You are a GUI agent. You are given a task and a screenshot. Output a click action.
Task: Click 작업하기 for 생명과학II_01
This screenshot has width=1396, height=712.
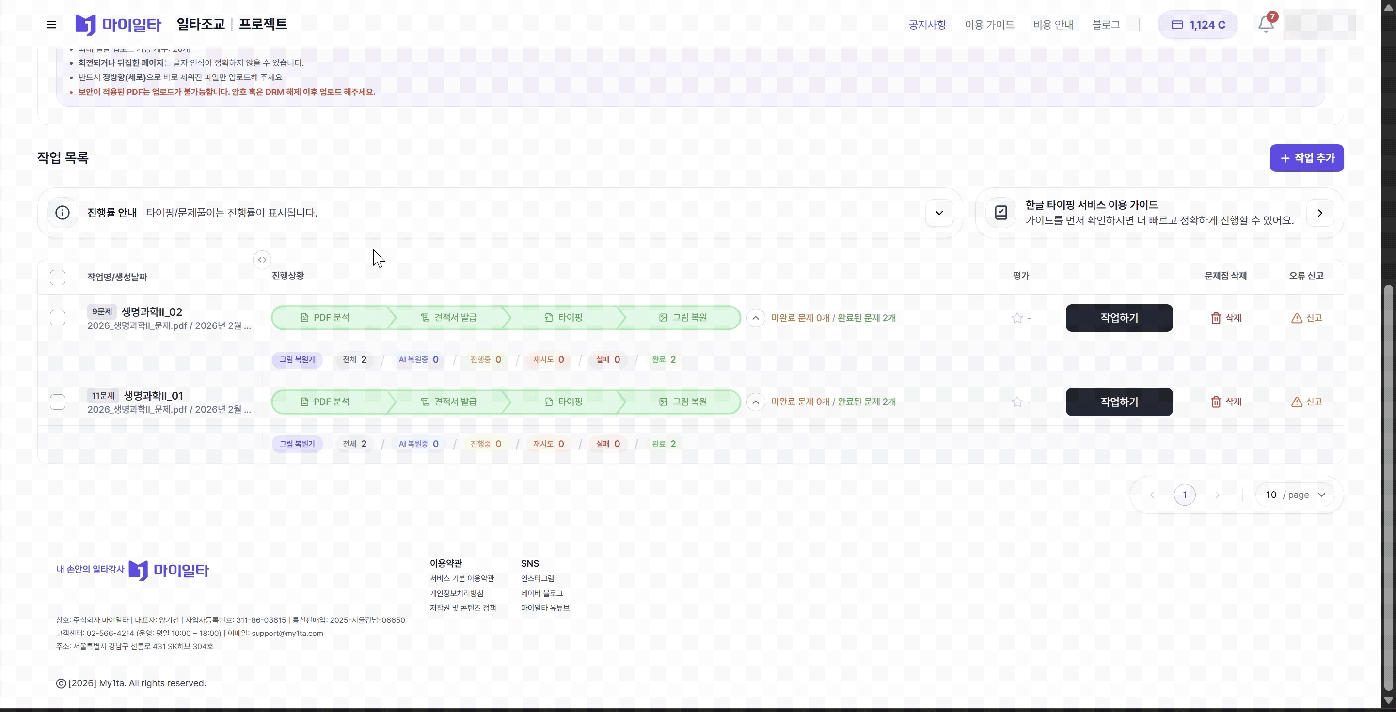1119,402
